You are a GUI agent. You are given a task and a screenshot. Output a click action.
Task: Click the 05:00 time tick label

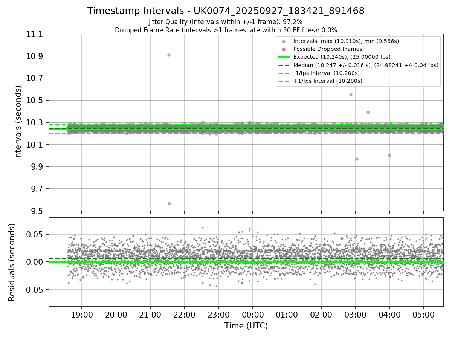424,315
